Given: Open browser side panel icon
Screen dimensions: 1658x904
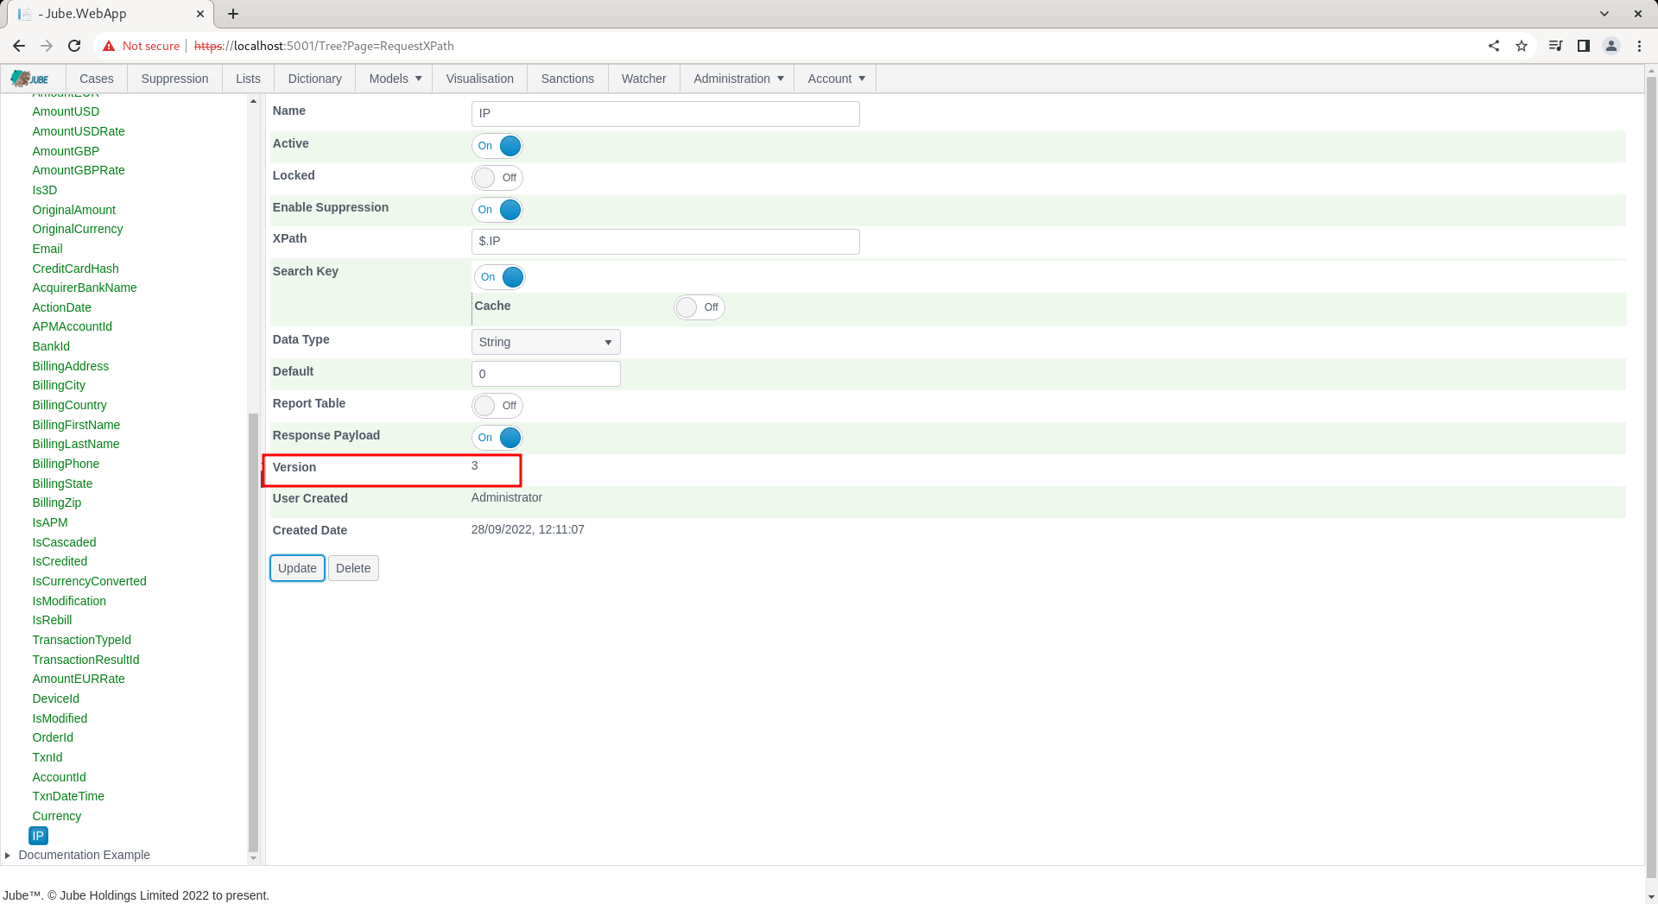Looking at the screenshot, I should (x=1584, y=46).
